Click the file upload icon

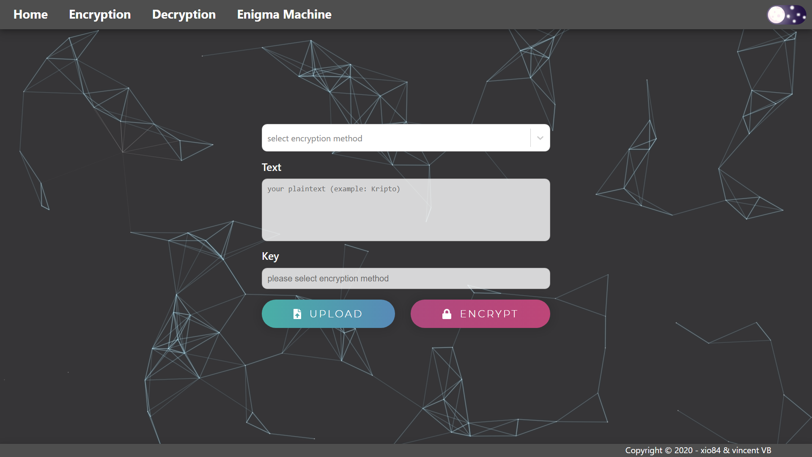click(x=297, y=314)
